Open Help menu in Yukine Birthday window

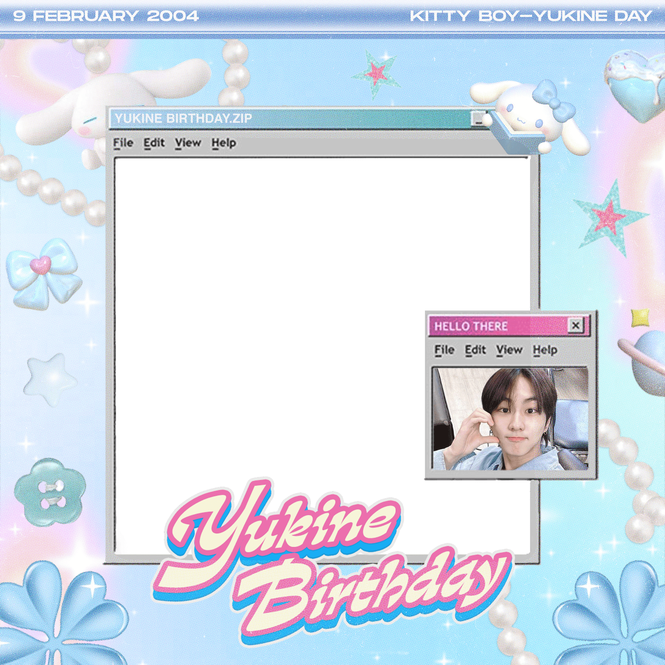click(224, 143)
